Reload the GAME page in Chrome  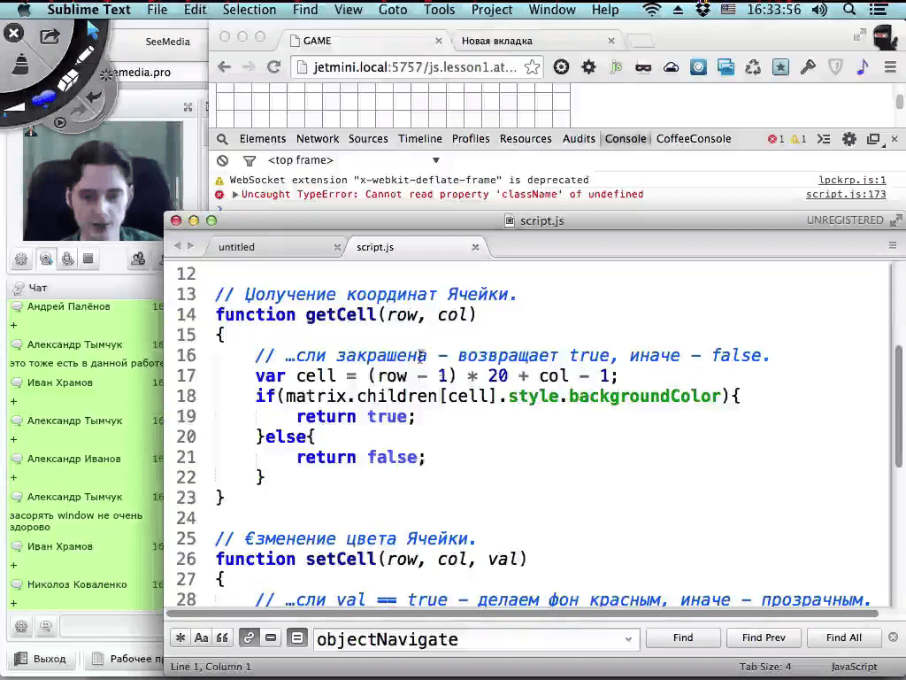point(274,67)
